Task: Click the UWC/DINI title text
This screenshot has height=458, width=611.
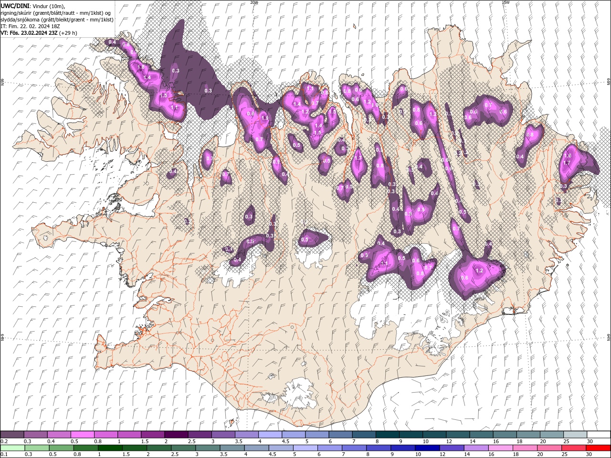Action: (x=15, y=5)
